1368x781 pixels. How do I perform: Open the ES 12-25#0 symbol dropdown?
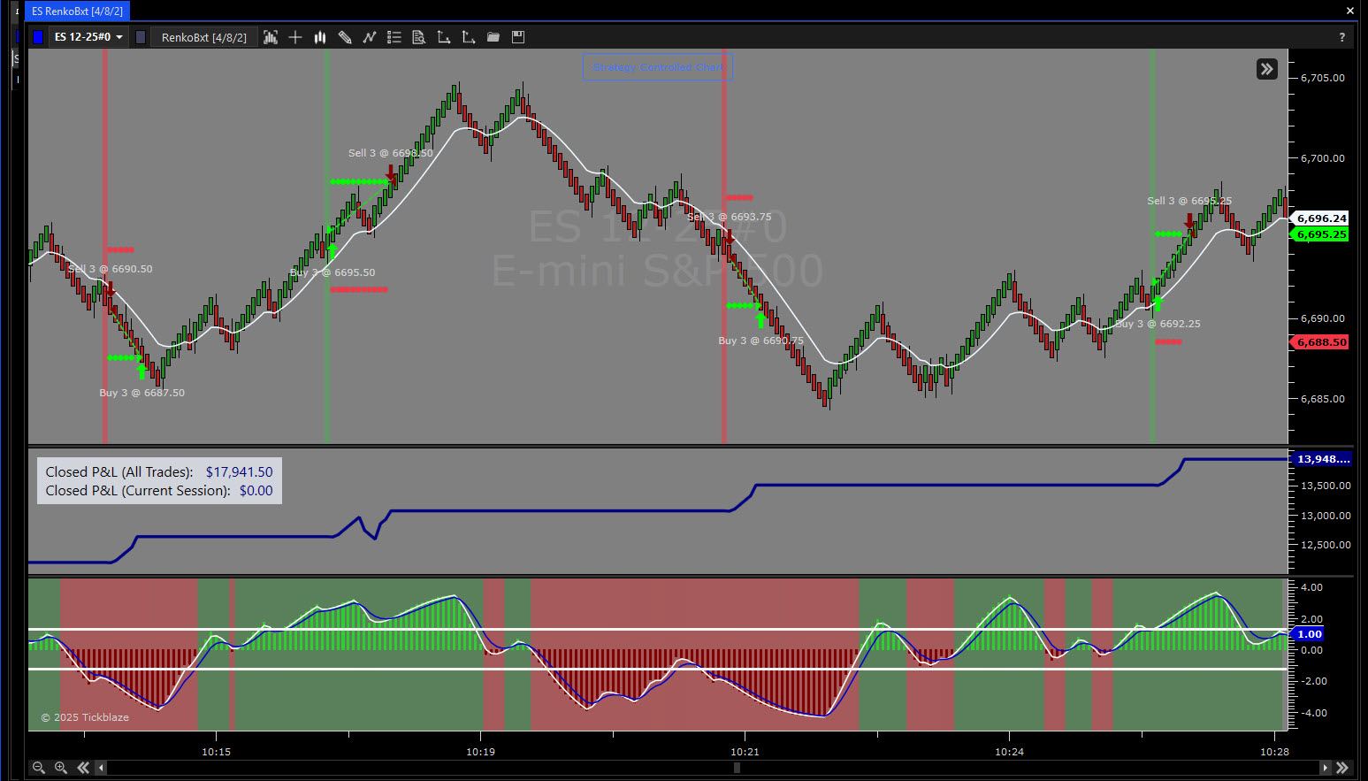point(88,37)
